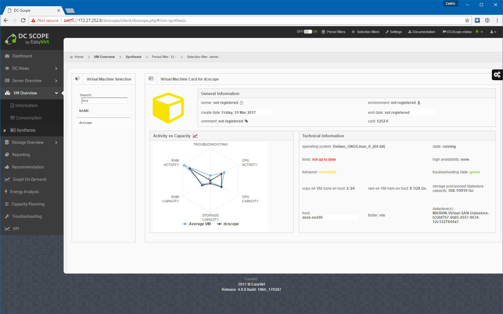This screenshot has width=503, height=314.
Task: Click the environment icon beside not registered
Action: pyautogui.click(x=419, y=103)
